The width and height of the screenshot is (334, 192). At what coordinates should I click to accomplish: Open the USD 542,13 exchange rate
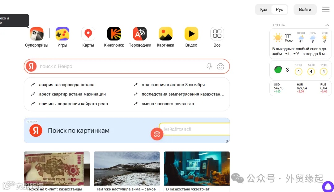coord(279,88)
